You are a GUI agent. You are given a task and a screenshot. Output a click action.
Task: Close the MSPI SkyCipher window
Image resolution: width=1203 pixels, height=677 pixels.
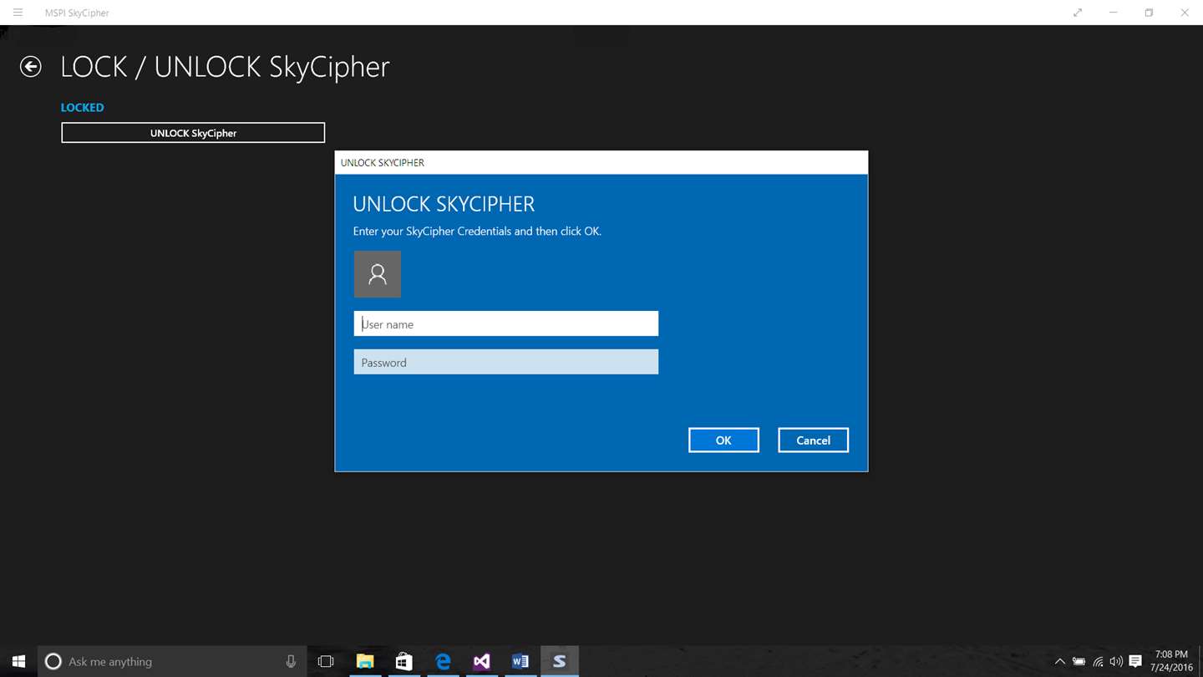point(1185,13)
